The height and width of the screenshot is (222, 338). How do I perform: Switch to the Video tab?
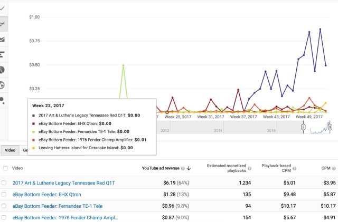click(10, 150)
